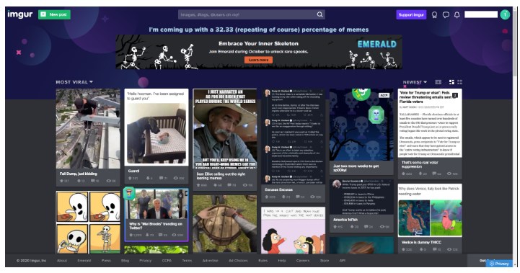Viewport: 520px width, 273px height.
Task: Open the Emerald footer link
Action: pos(84,261)
